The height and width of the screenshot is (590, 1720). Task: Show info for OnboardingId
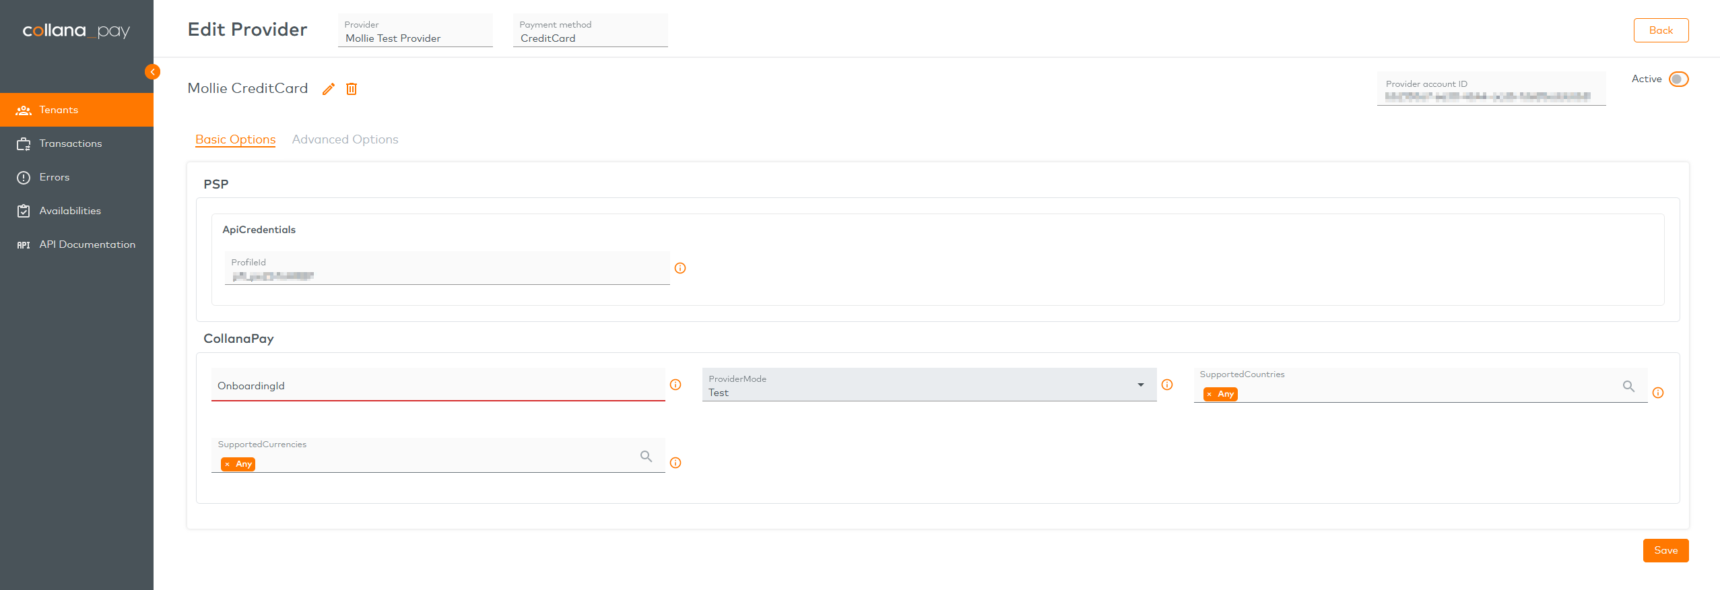click(675, 385)
